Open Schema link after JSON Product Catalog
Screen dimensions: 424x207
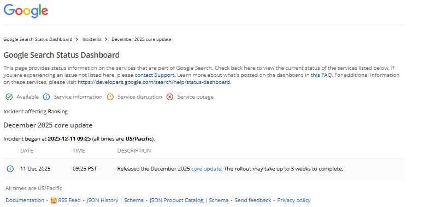[x=219, y=200]
